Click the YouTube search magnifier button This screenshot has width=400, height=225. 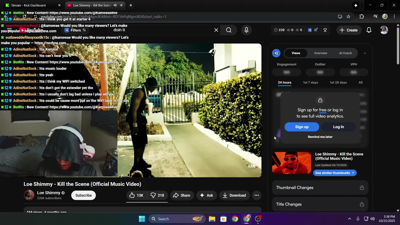[229, 30]
